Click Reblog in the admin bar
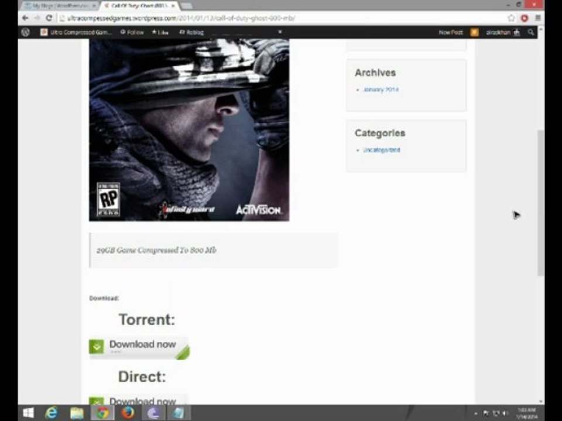Viewport: 562px width, 421px height. 191,32
